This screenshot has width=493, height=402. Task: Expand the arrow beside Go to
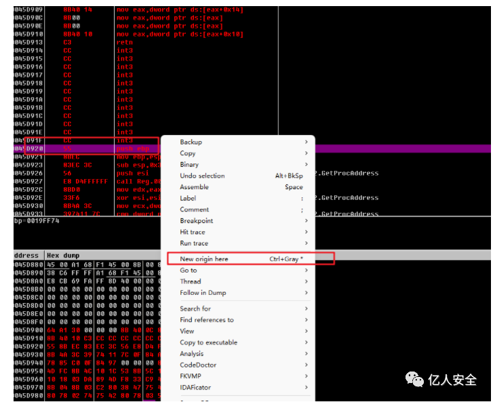pos(307,270)
